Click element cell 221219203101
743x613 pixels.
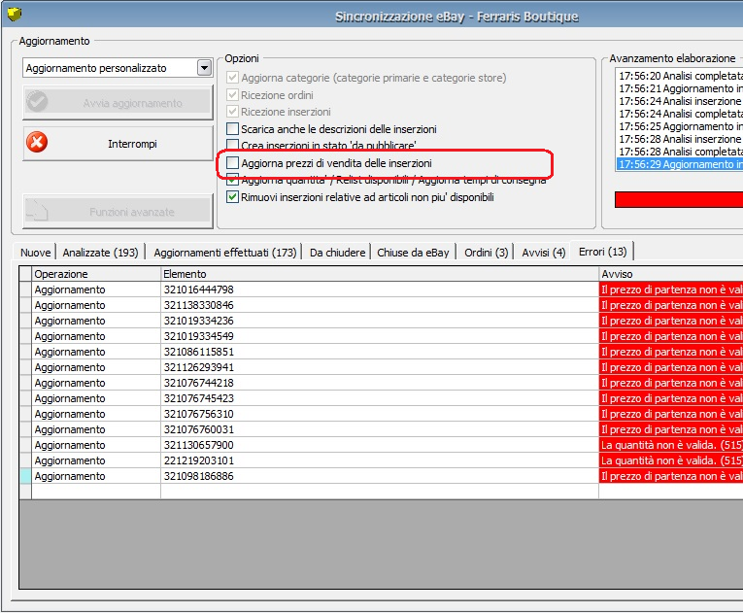point(380,460)
